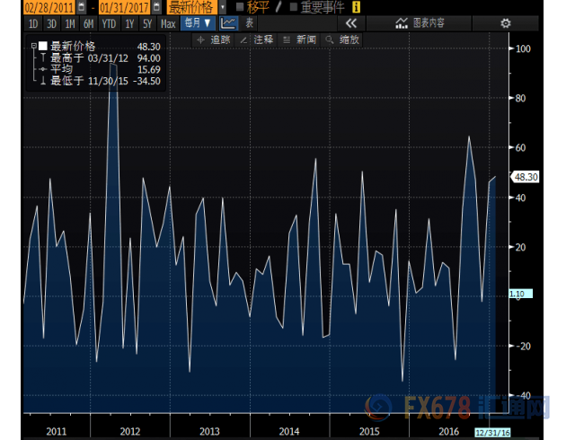Open the start date calendar picker

tap(82, 7)
